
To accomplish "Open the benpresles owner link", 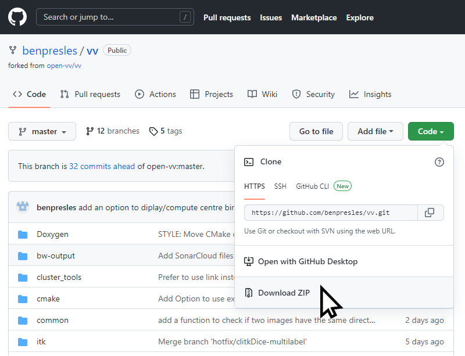I will pyautogui.click(x=50, y=51).
